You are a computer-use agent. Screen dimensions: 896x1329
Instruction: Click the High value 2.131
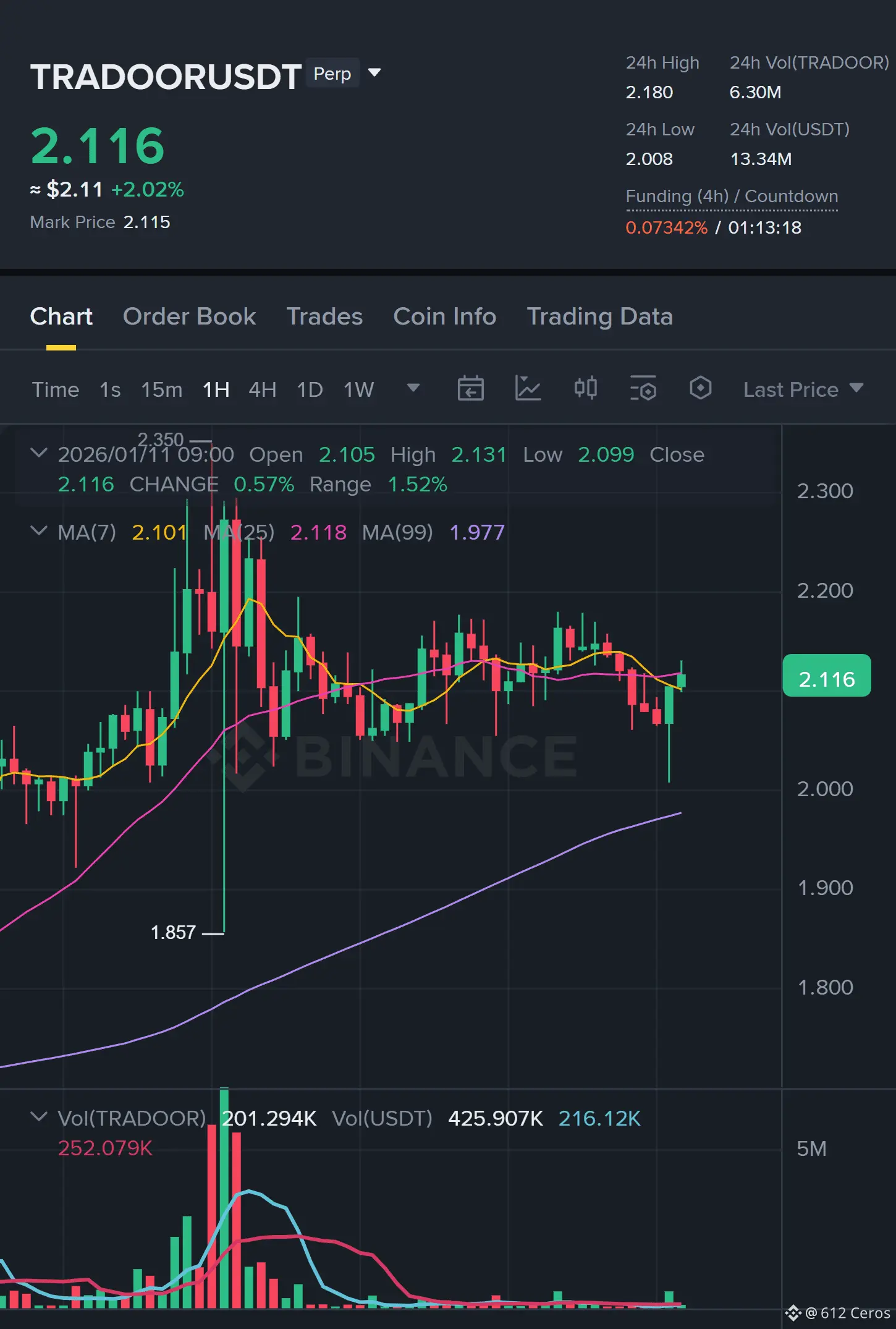(x=479, y=454)
